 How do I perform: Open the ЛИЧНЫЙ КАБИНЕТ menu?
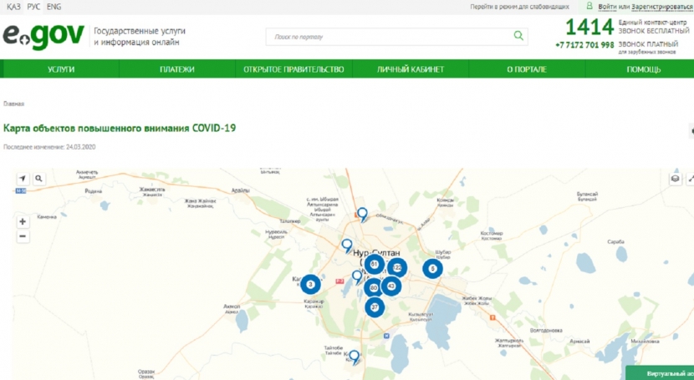pyautogui.click(x=411, y=69)
